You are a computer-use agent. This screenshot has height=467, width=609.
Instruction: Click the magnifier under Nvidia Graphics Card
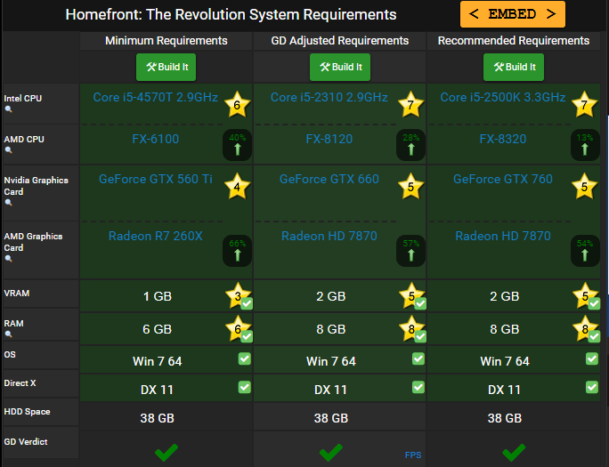point(8,202)
